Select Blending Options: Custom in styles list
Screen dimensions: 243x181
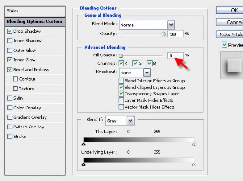35,21
